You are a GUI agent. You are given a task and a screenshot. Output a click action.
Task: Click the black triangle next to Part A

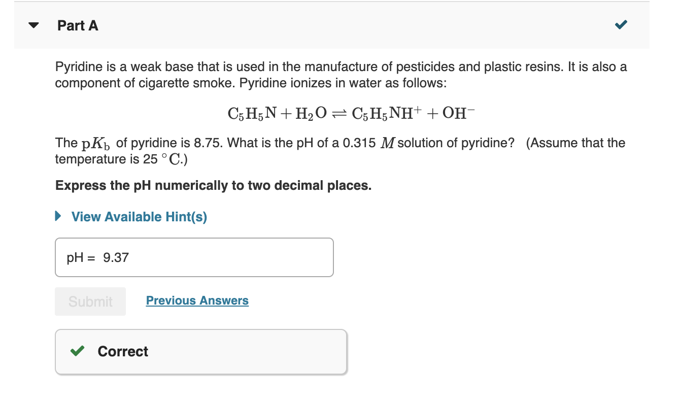[x=33, y=25]
